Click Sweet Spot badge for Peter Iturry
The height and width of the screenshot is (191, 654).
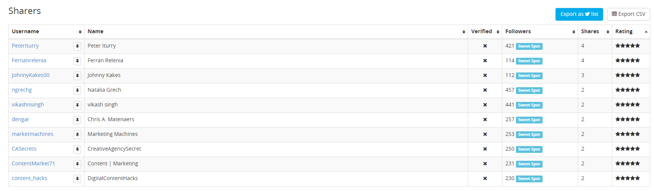coord(529,46)
